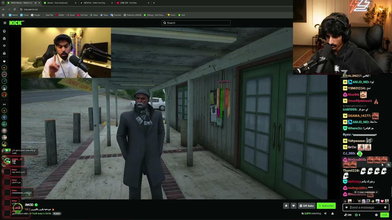
Task: Click the Kick balance showing 0
Action: (x=358, y=215)
